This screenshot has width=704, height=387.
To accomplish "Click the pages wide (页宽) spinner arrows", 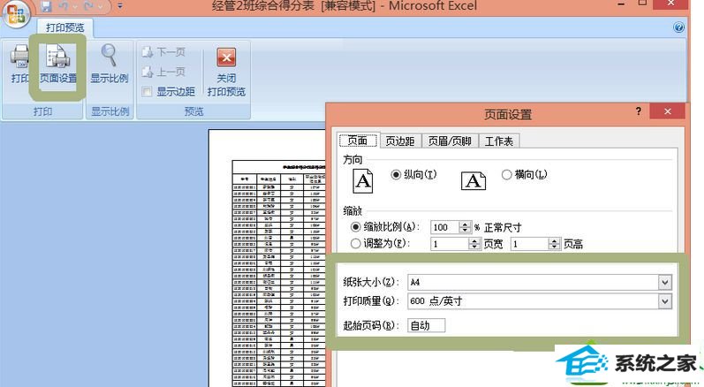I will click(474, 244).
